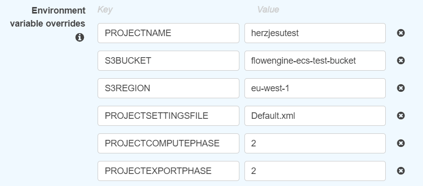Click the S3BUCKET key field
The width and height of the screenshot is (423, 186).
tap(168, 61)
